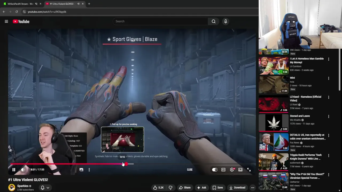
Task: Open the Sparkles channel name link
Action: (23, 186)
